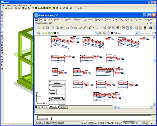This screenshot has height=126, width=157.
Task: Toggle GRIGLIA grid display in status bar
Action: 92,123
